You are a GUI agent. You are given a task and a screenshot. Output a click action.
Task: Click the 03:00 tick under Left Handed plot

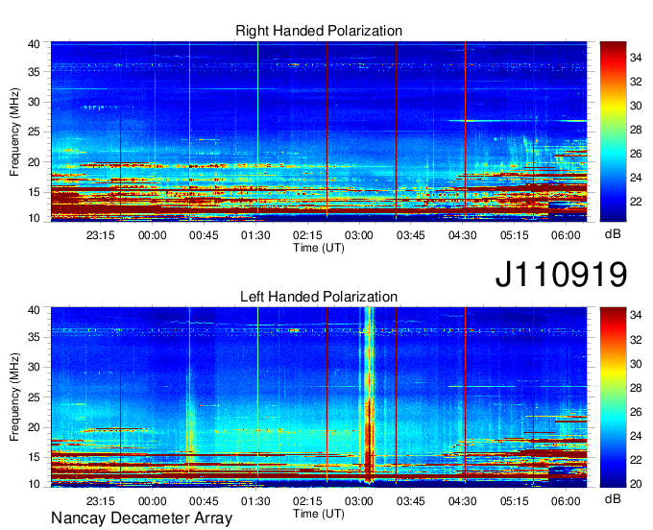[x=359, y=501]
